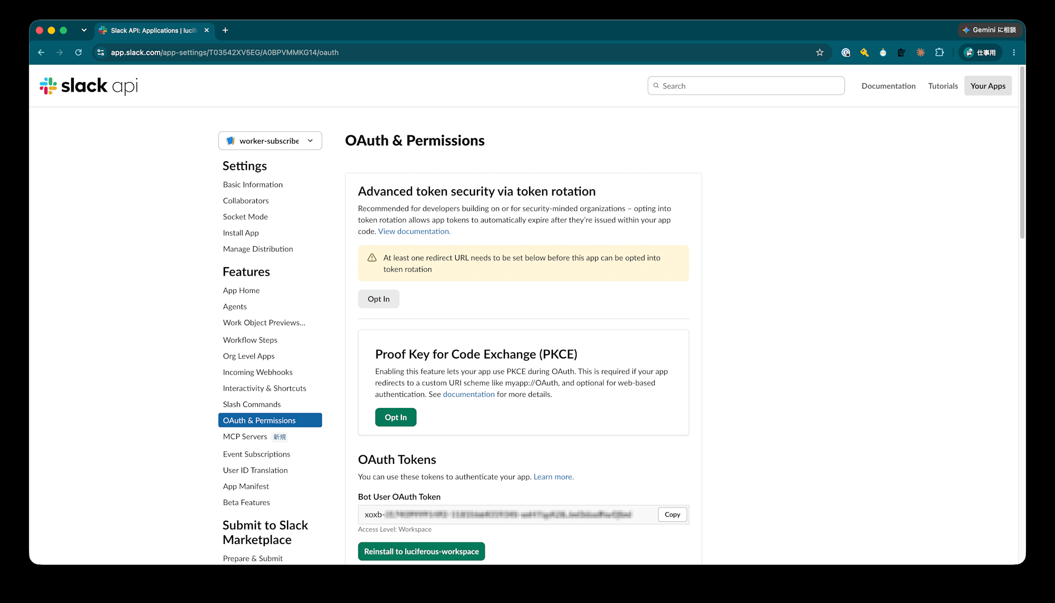Viewport: 1055px width, 603px height.
Task: Open Work Object Previews
Action: [x=264, y=323]
